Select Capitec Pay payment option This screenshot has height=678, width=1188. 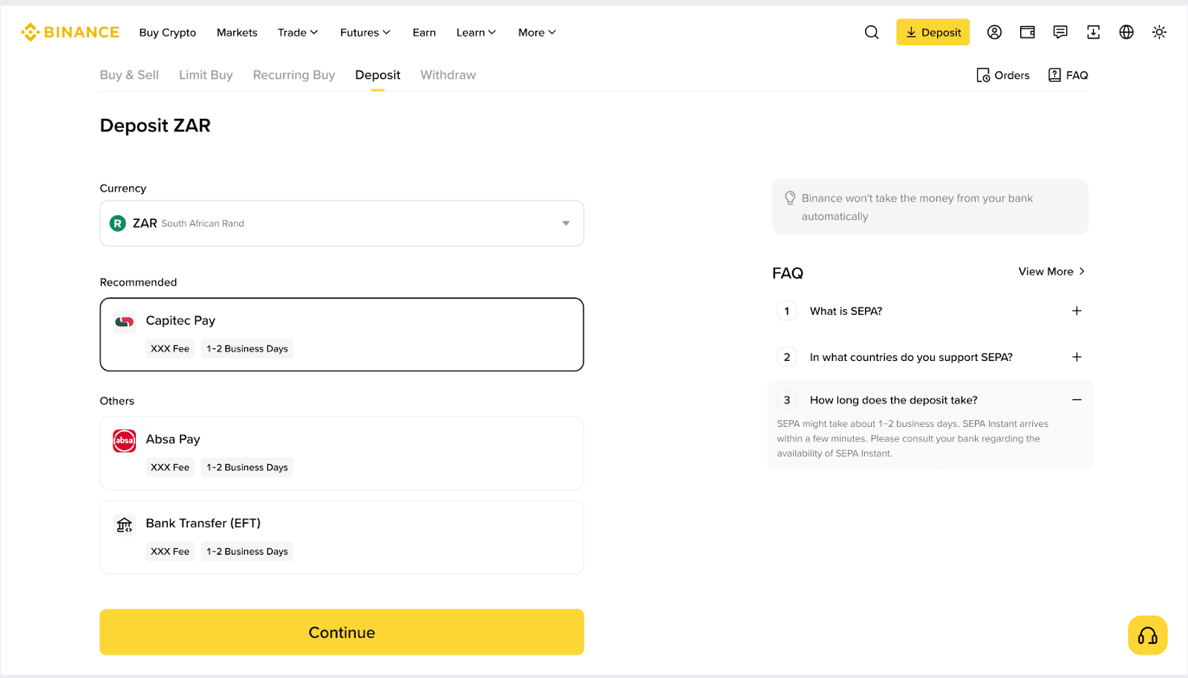(x=342, y=334)
